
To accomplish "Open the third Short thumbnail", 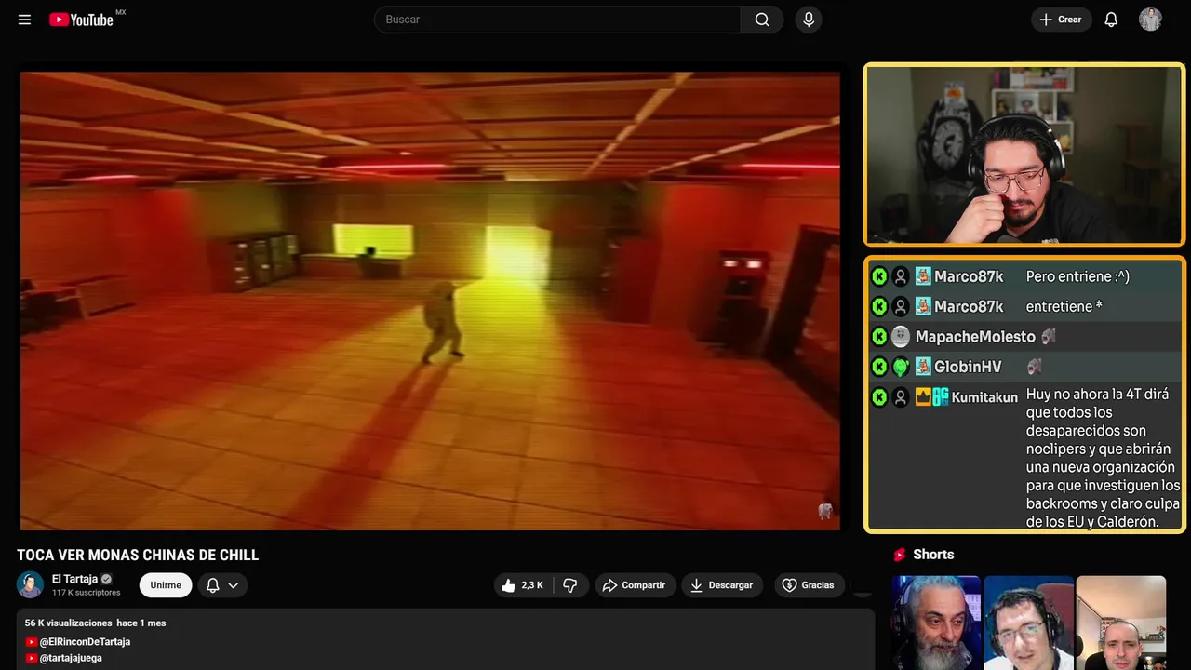I will coord(1120,623).
